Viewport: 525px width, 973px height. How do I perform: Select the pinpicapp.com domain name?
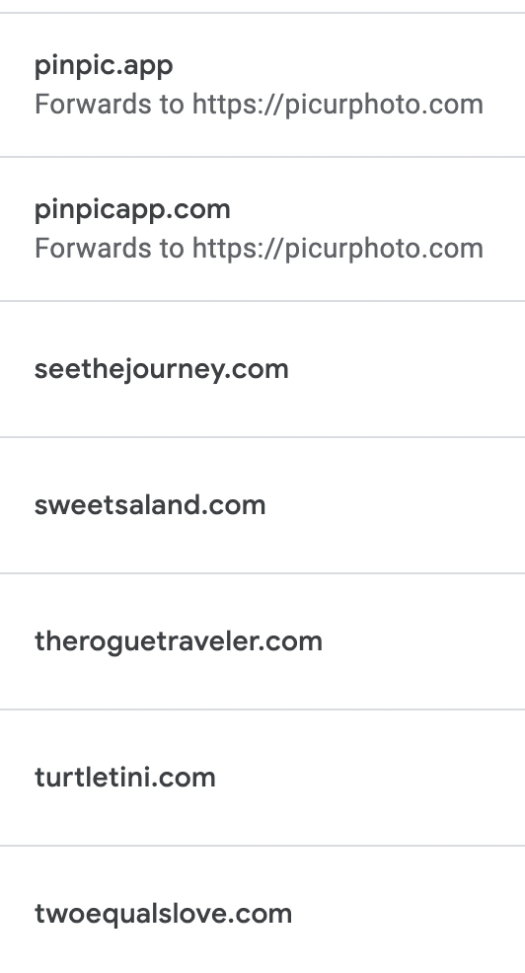point(132,210)
